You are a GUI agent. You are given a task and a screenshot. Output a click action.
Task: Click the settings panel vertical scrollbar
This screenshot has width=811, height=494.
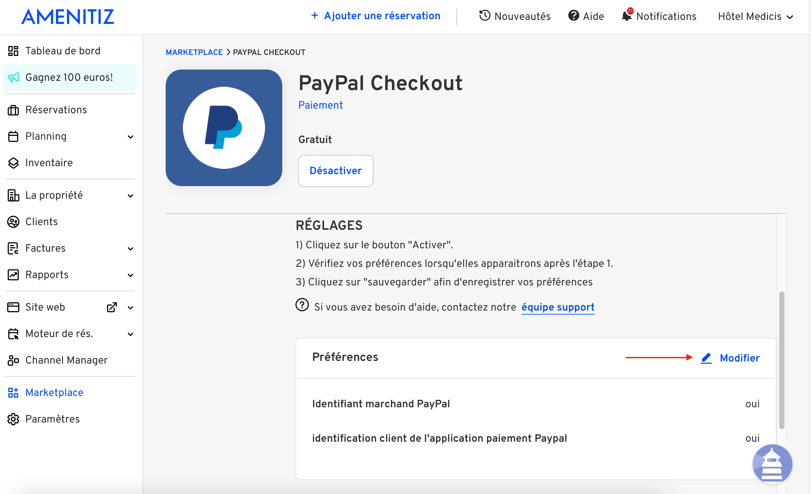pyautogui.click(x=782, y=360)
